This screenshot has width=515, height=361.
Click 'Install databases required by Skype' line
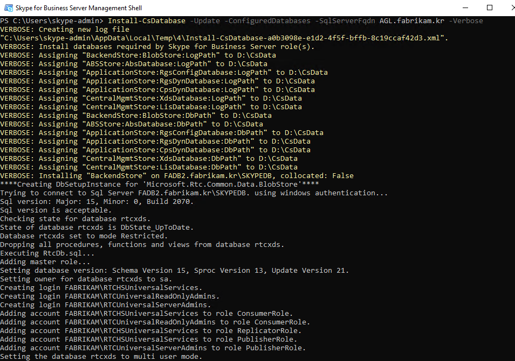click(x=157, y=46)
